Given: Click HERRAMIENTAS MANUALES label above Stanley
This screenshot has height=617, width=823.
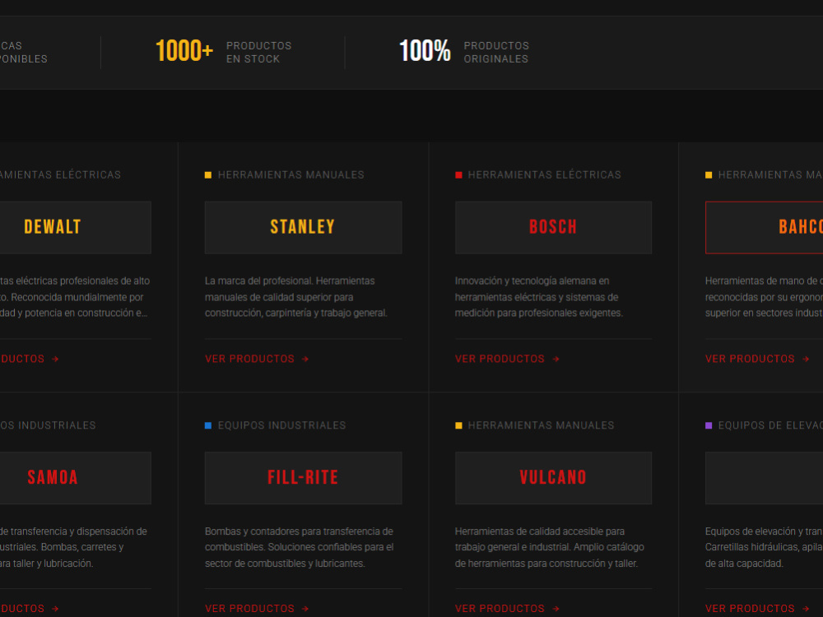Looking at the screenshot, I should pyautogui.click(x=291, y=174).
